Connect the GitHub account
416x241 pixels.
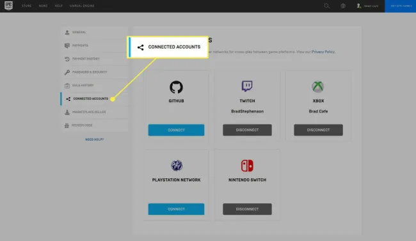coord(176,130)
